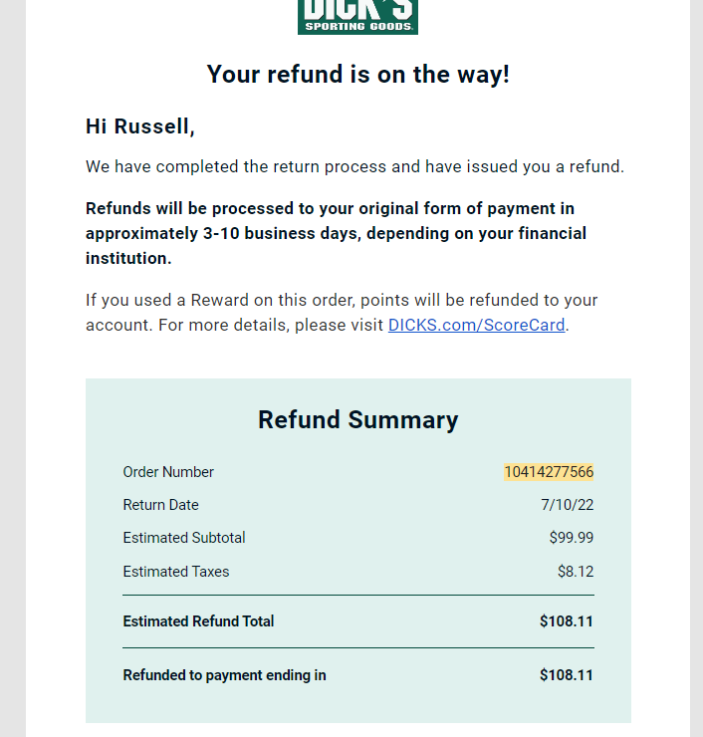The height and width of the screenshot is (737, 703).
Task: Click the $108.11 refunded-to-payment amount
Action: coord(567,675)
